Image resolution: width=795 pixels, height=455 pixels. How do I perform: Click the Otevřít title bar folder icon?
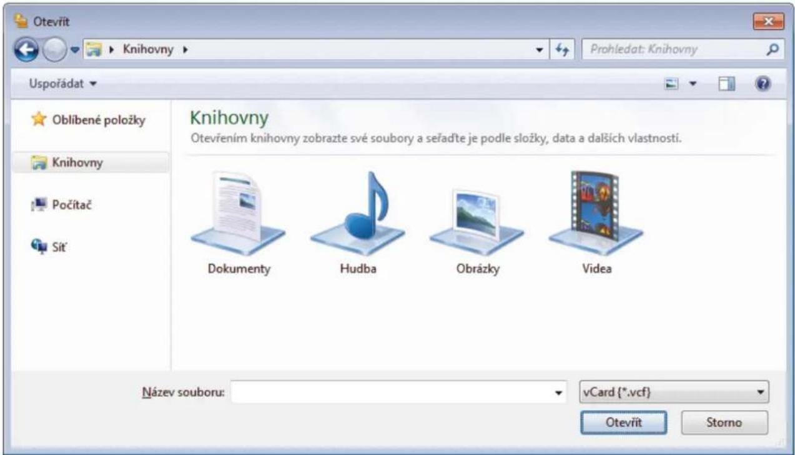(x=20, y=22)
